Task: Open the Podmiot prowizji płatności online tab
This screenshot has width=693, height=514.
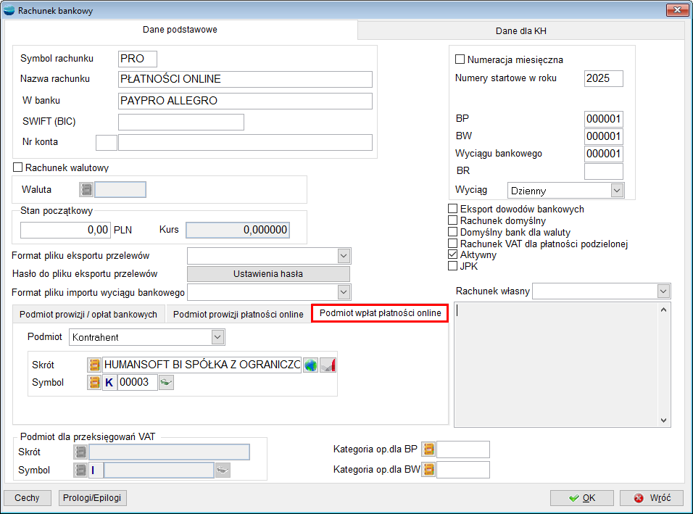Action: click(238, 314)
